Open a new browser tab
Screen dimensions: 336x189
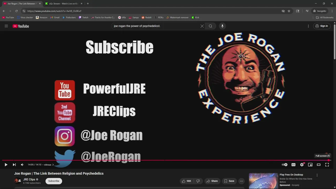[x=88, y=4]
